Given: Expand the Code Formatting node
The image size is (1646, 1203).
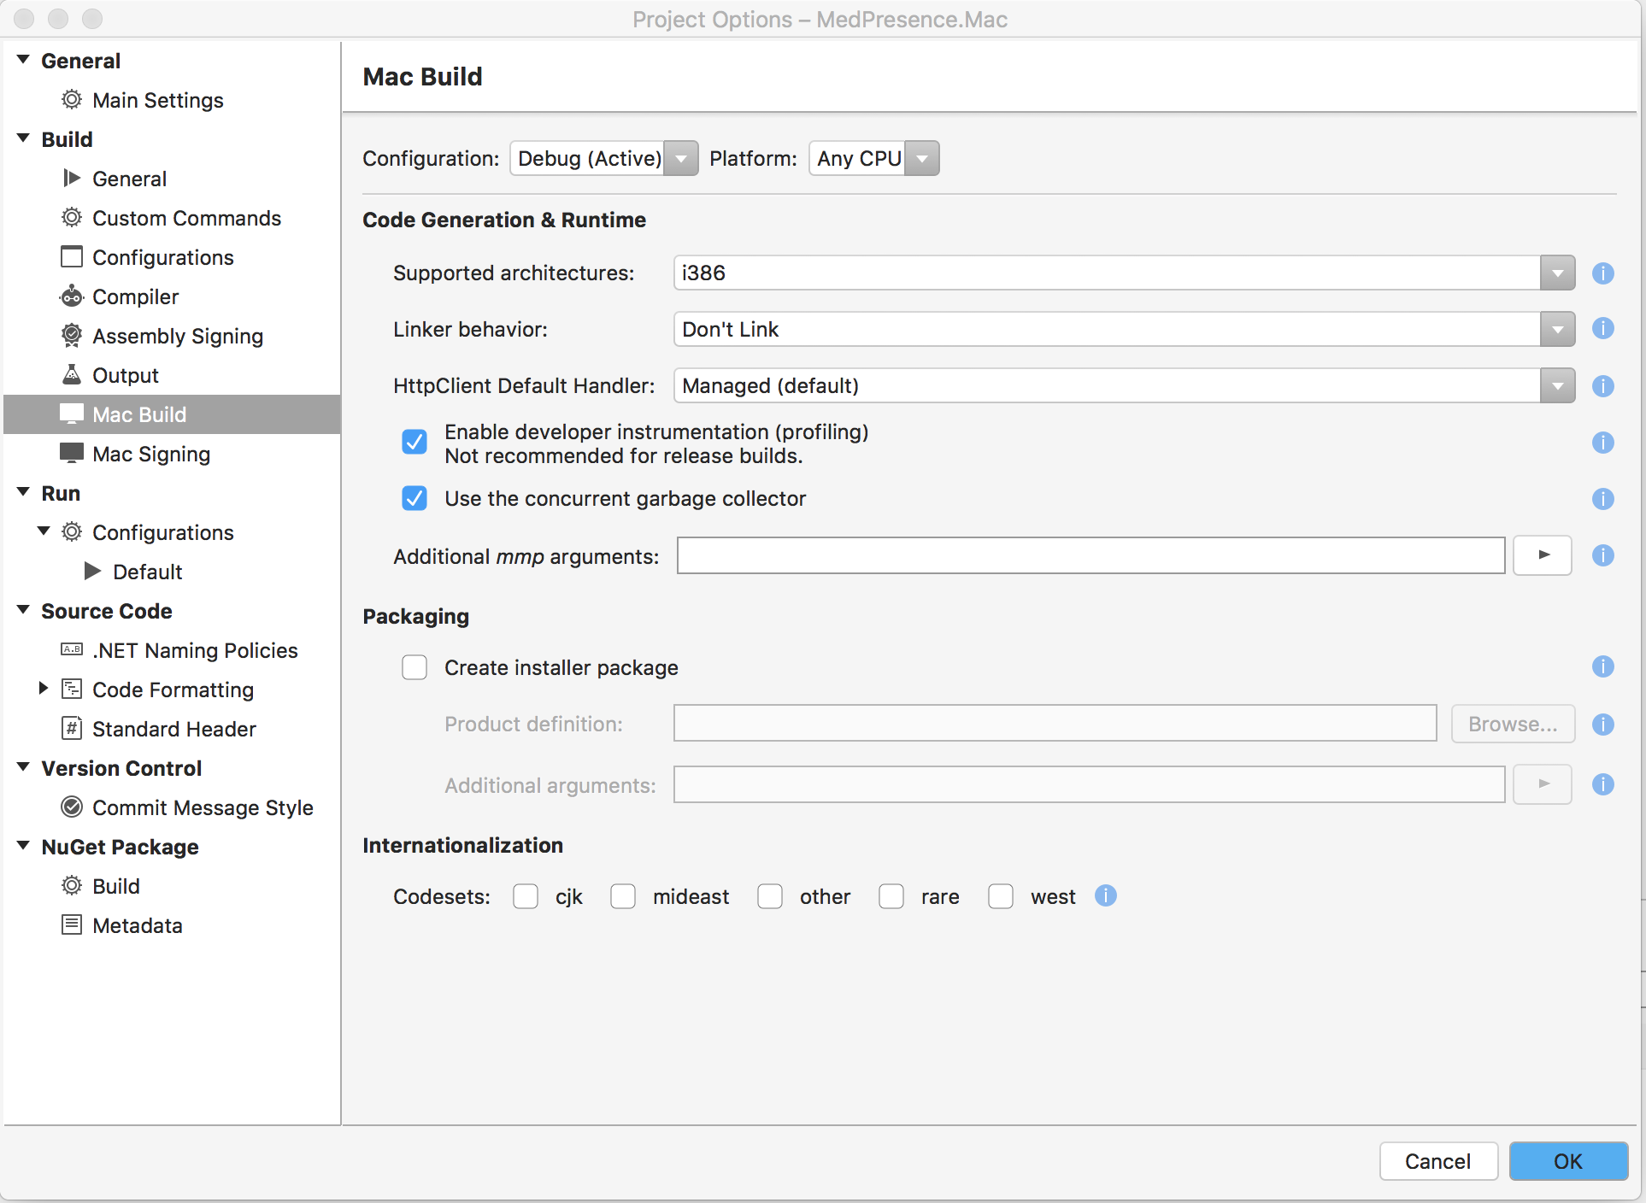Looking at the screenshot, I should (x=44, y=688).
